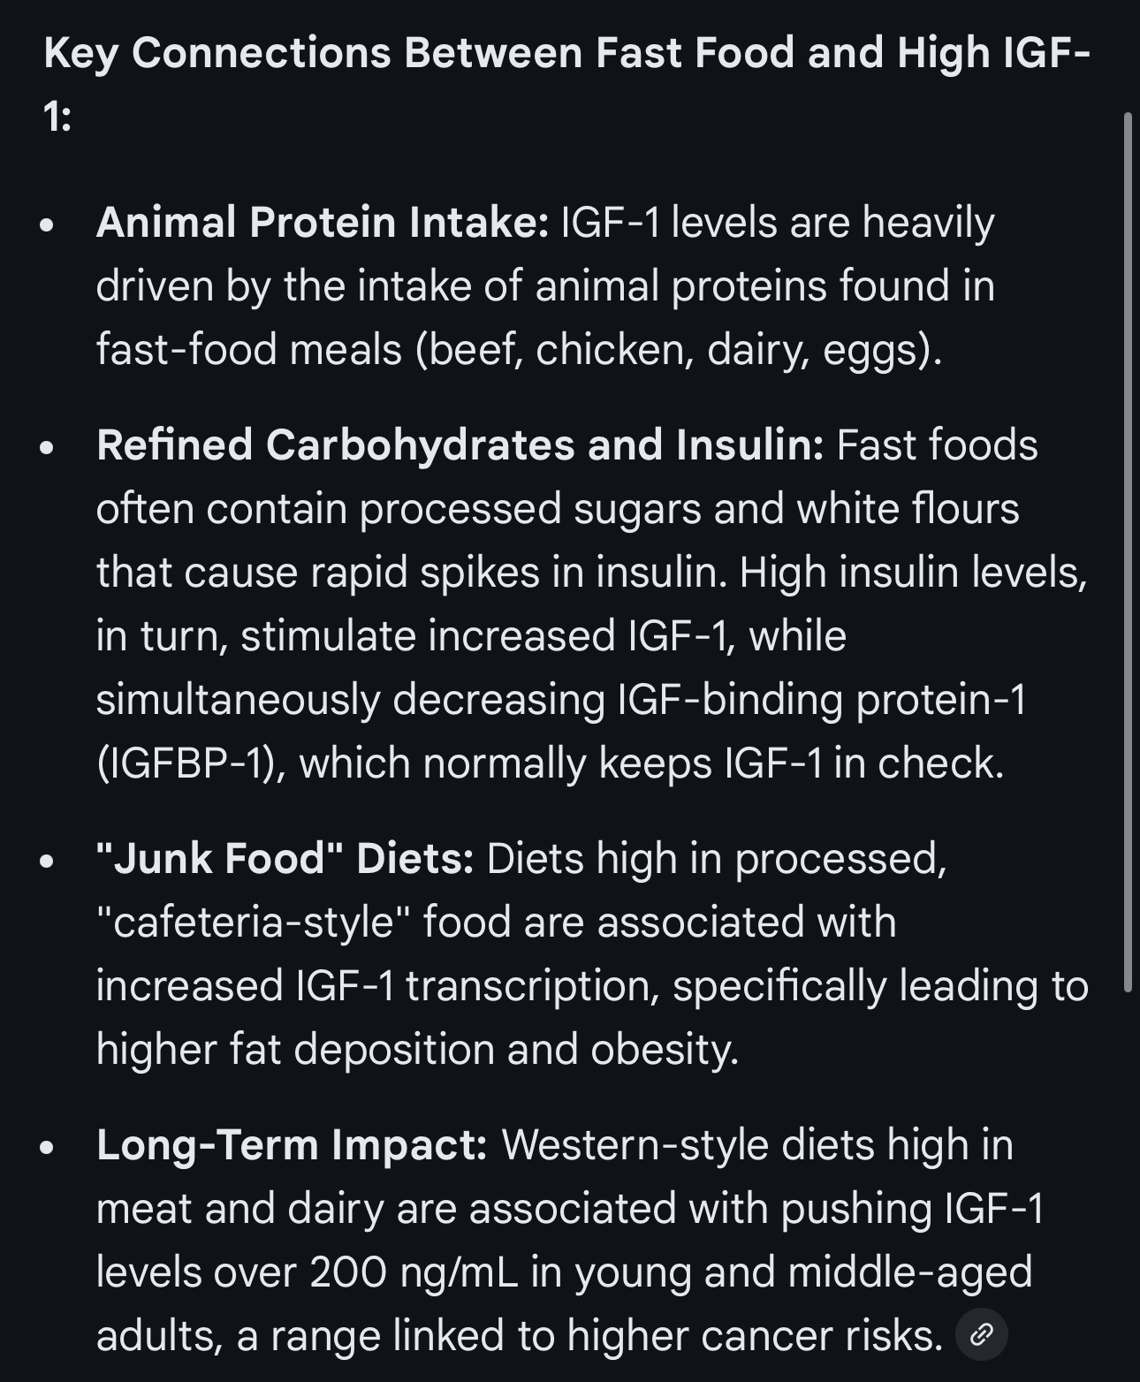Click the bold "Junk Food" Diets label

point(285,859)
